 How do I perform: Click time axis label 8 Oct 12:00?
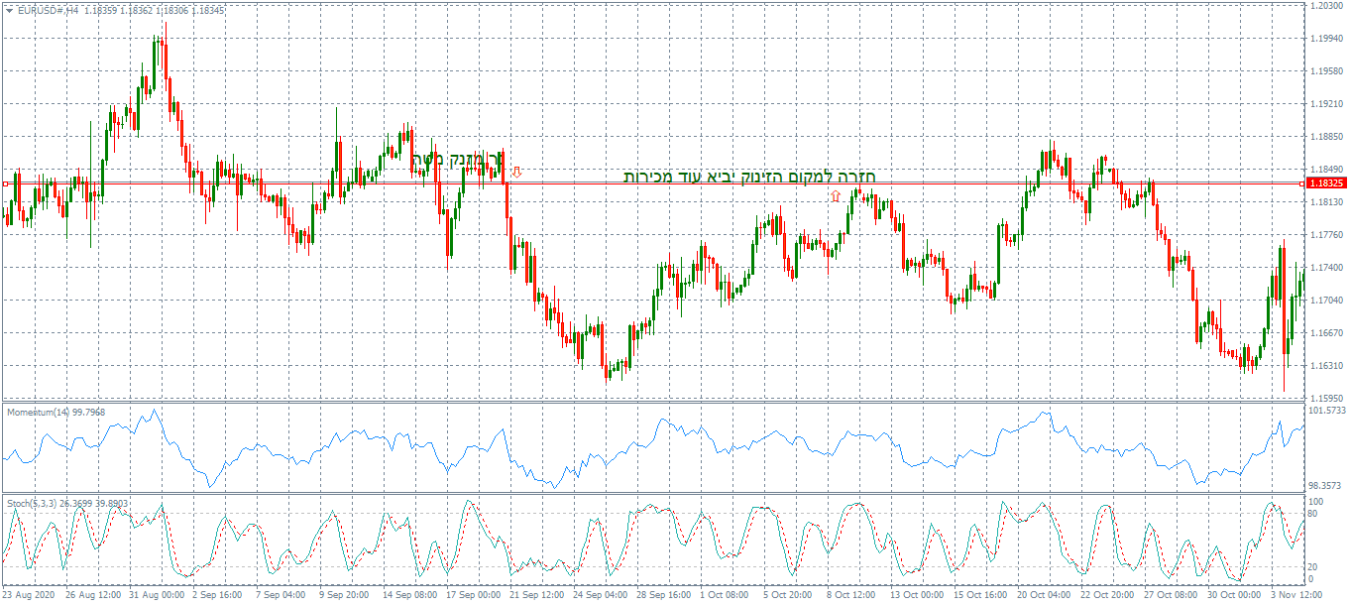853,596
